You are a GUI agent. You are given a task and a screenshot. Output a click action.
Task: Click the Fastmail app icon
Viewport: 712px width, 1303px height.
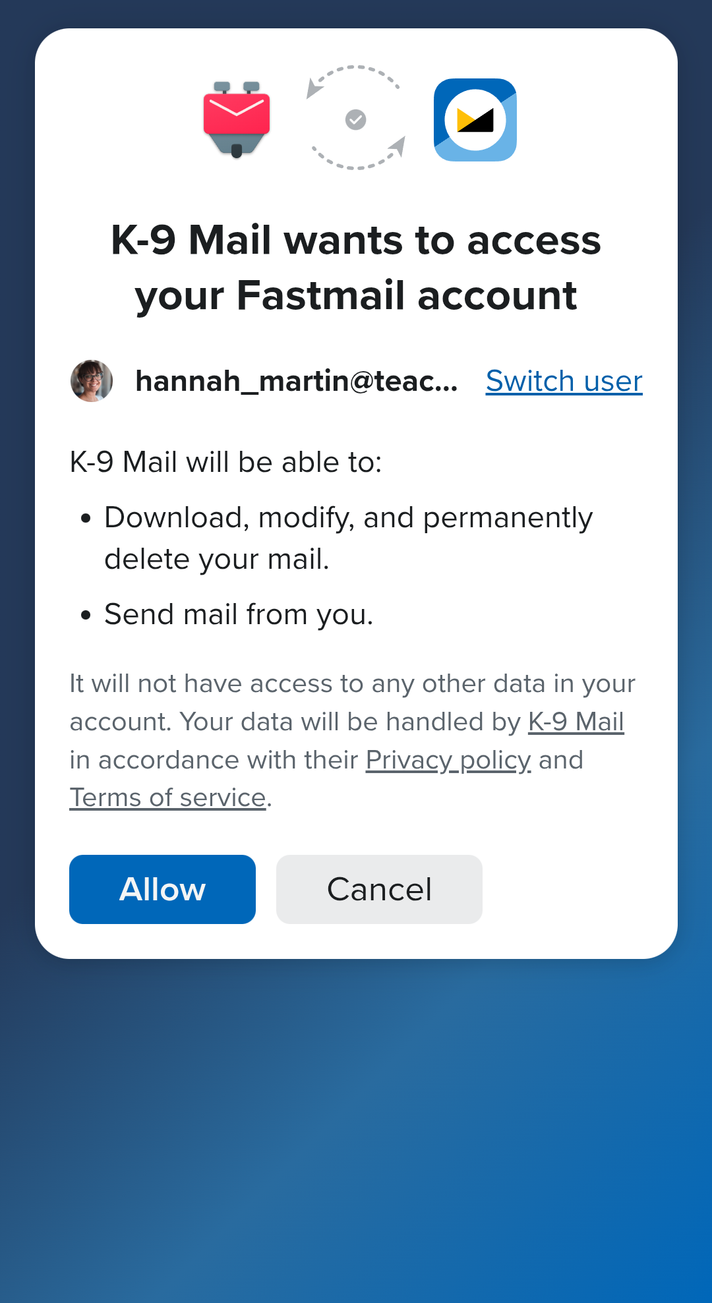474,120
